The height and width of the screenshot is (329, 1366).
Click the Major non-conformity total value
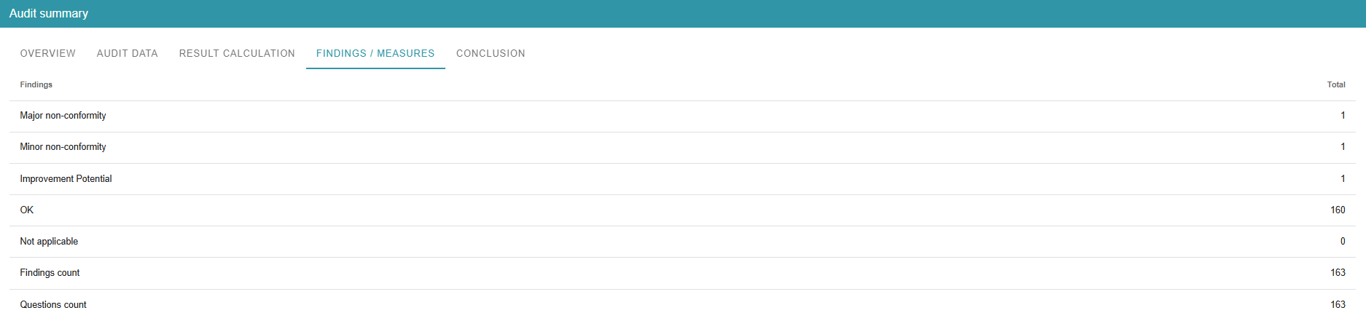pyautogui.click(x=1342, y=116)
